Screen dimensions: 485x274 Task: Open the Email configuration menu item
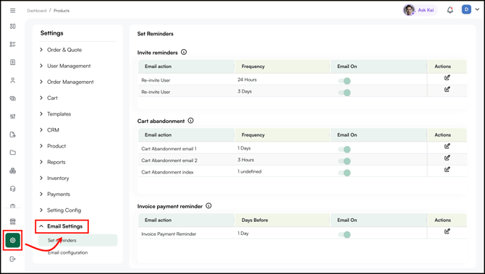[68, 253]
